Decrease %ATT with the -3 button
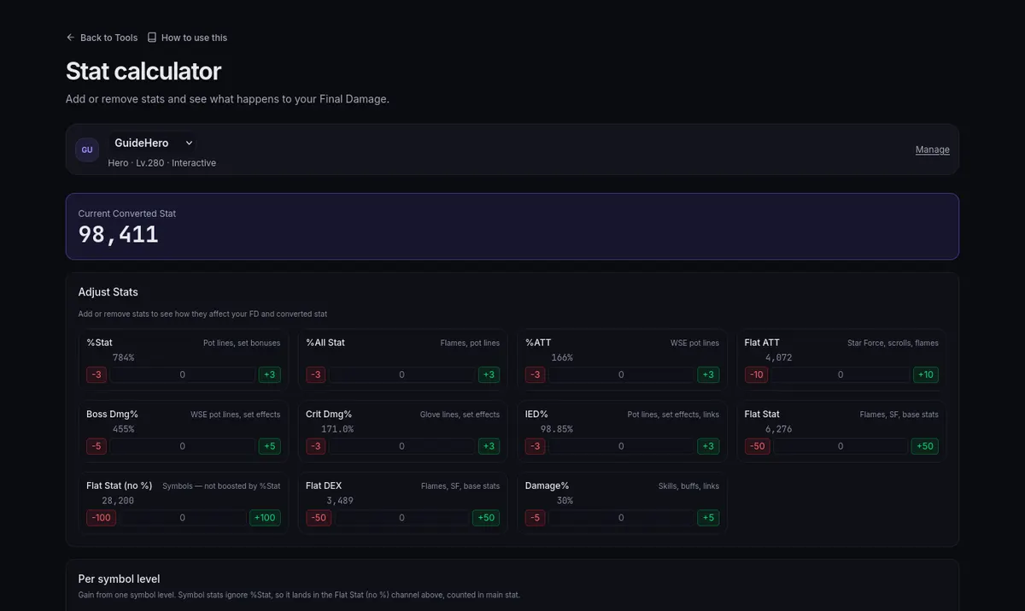1025x611 pixels. coord(536,374)
